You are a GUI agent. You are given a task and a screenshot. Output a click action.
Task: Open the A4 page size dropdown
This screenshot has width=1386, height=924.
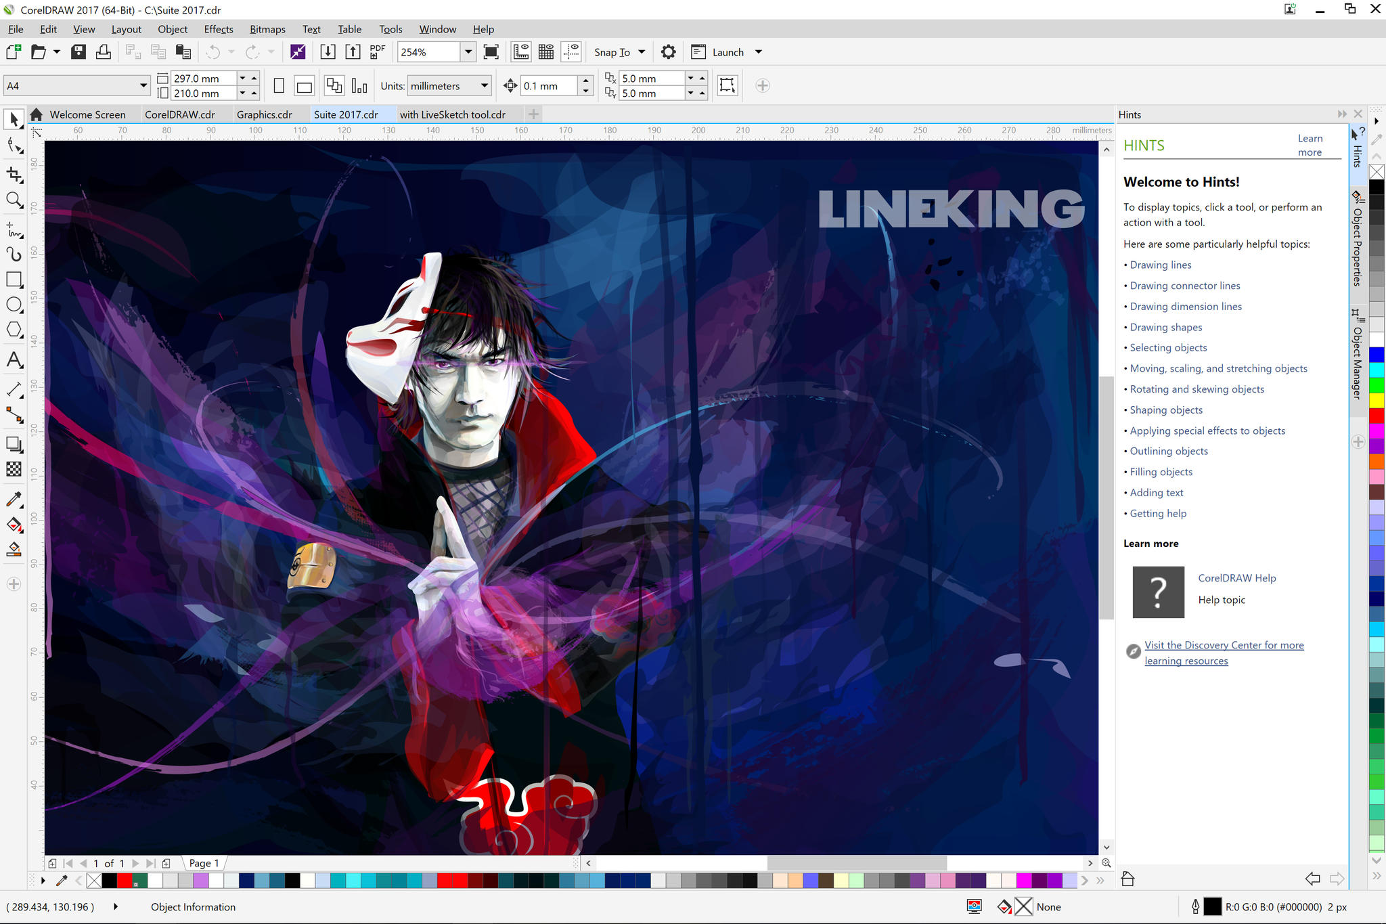143,86
